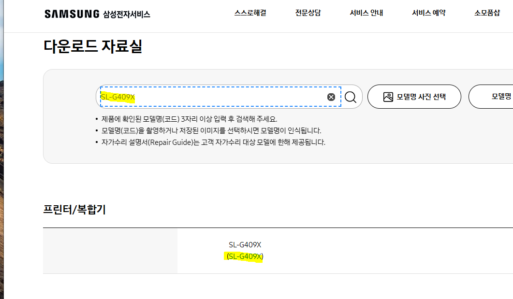Clear the model name search field

click(331, 97)
